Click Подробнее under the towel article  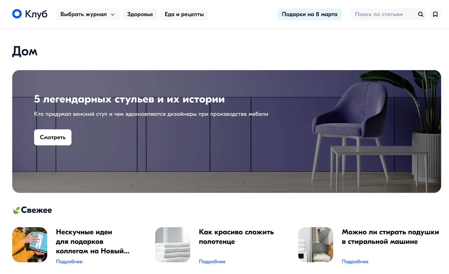pos(212,261)
